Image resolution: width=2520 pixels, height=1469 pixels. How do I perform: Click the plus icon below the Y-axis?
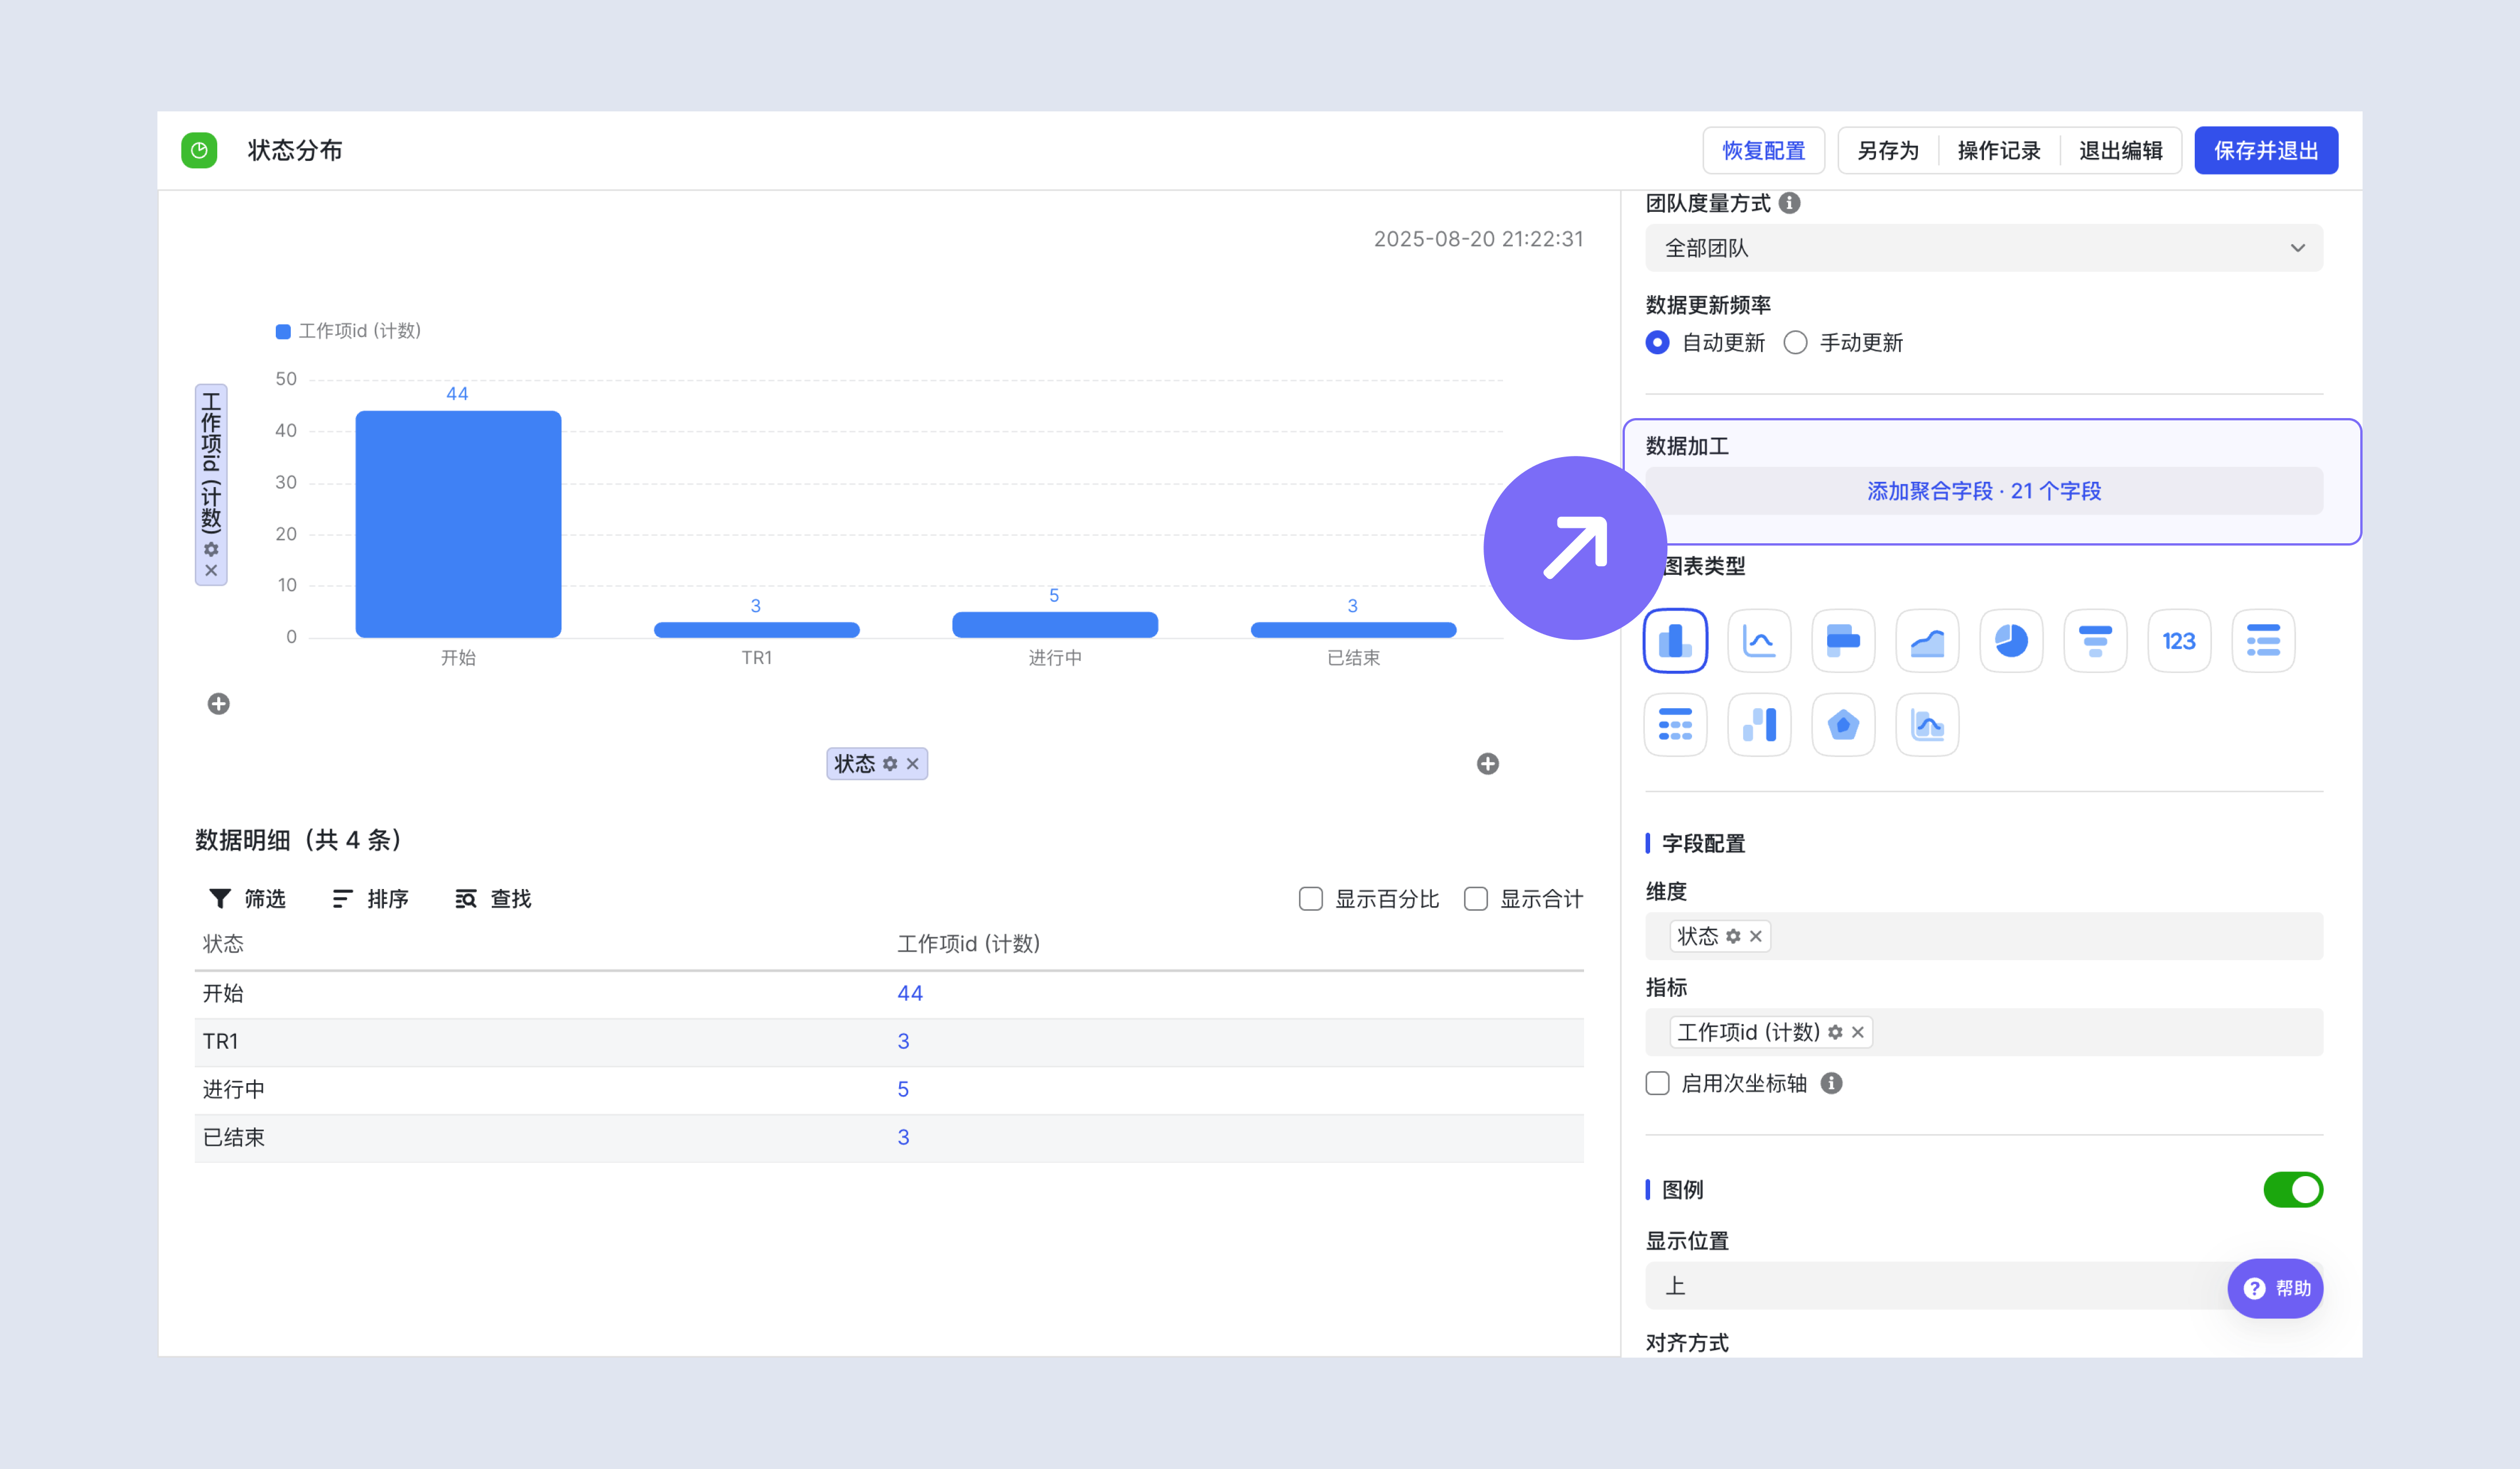pos(218,703)
